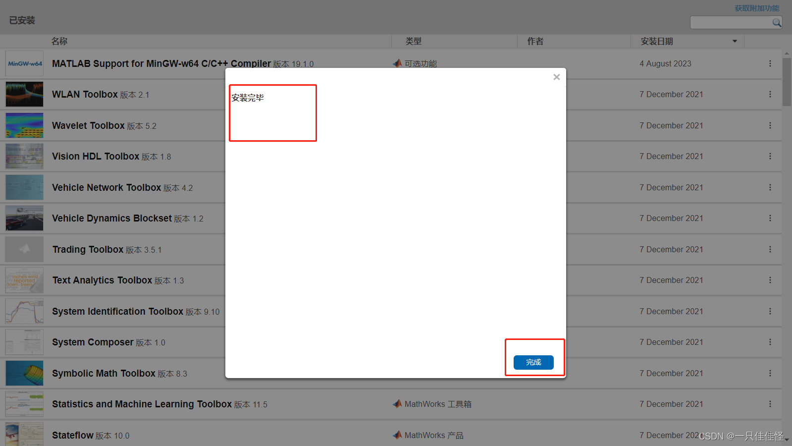Sort by the 名称 column header

59,41
